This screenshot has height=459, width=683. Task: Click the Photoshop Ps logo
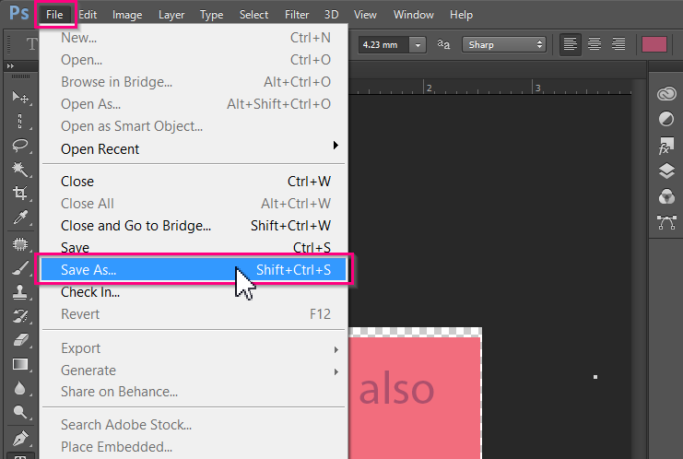(x=19, y=13)
